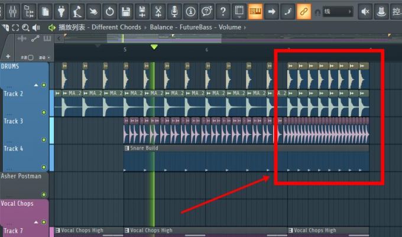This screenshot has width=402, height=237.
Task: Click the back arrow left of overview
Action: pyautogui.click(x=59, y=38)
